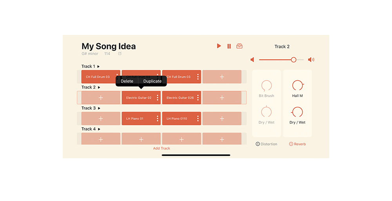Choose Duplicate from the popup menu

152,81
